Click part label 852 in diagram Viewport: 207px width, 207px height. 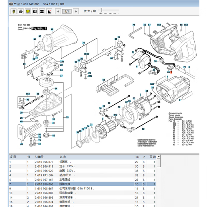[x=28, y=94]
